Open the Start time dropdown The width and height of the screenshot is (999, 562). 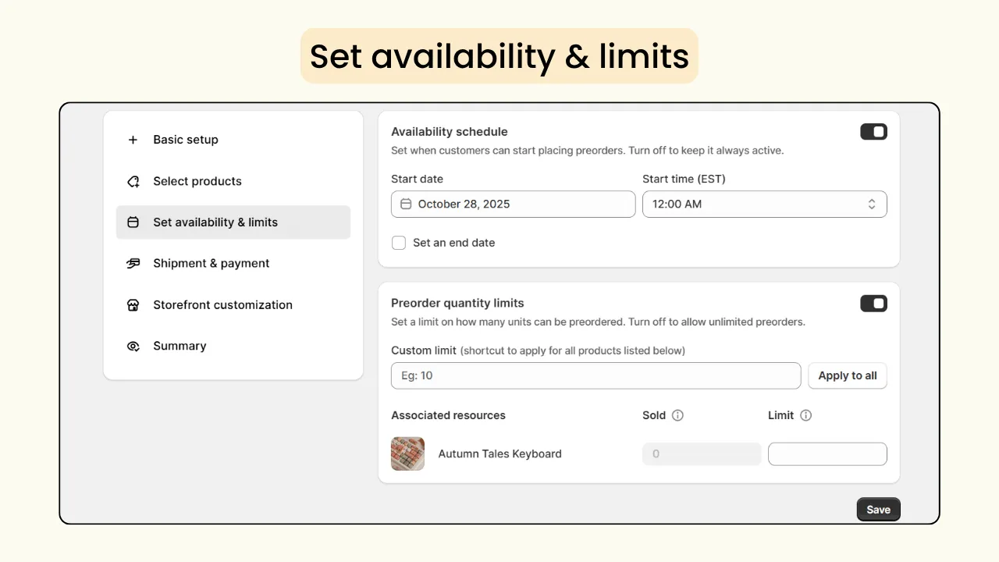point(764,204)
